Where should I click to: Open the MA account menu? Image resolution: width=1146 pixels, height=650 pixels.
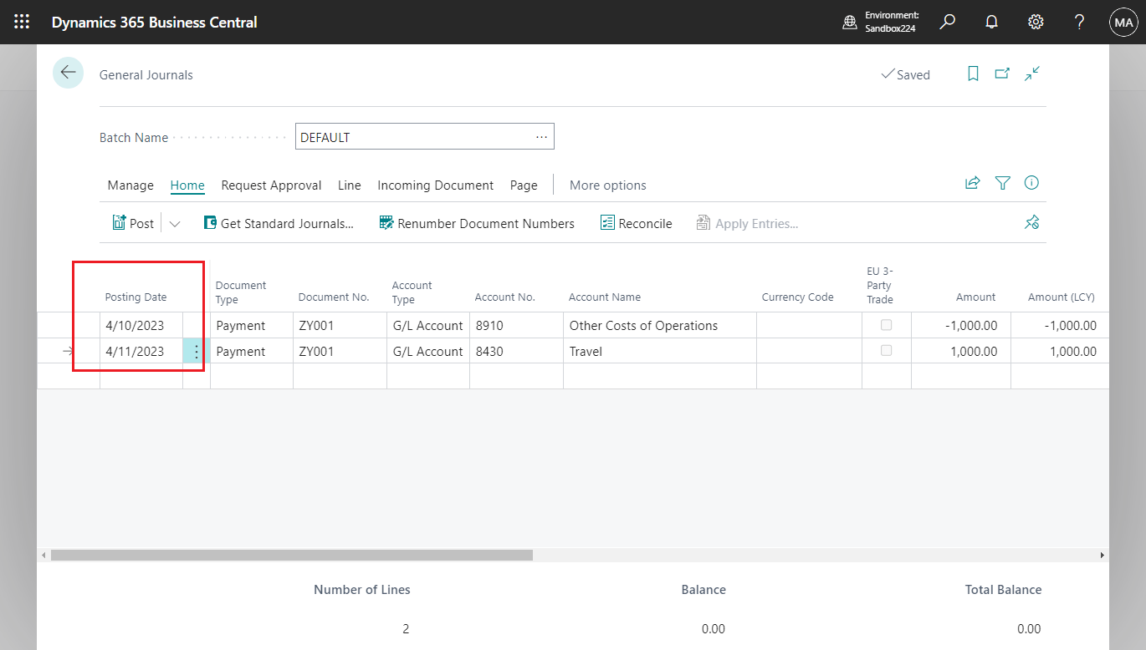[x=1123, y=22]
